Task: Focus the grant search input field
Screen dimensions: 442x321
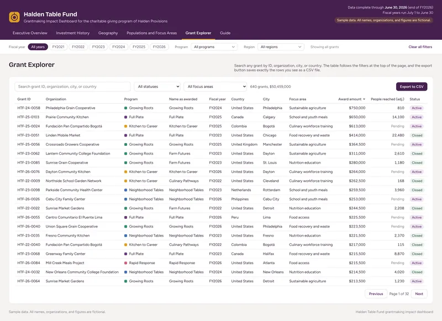Action: coord(72,87)
